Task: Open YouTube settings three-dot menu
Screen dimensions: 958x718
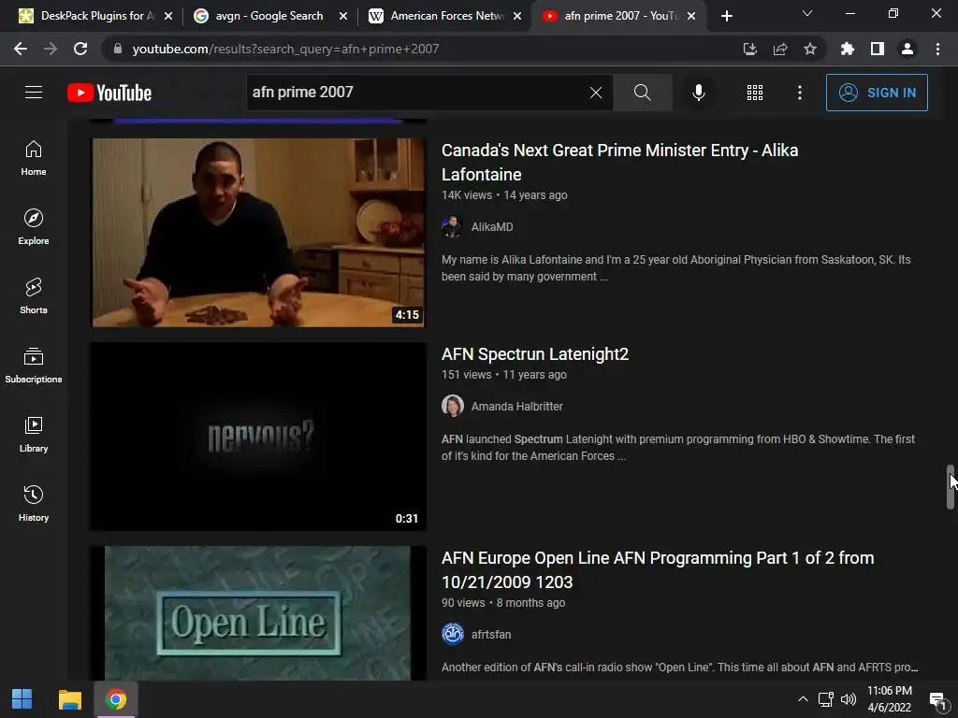Action: (800, 93)
